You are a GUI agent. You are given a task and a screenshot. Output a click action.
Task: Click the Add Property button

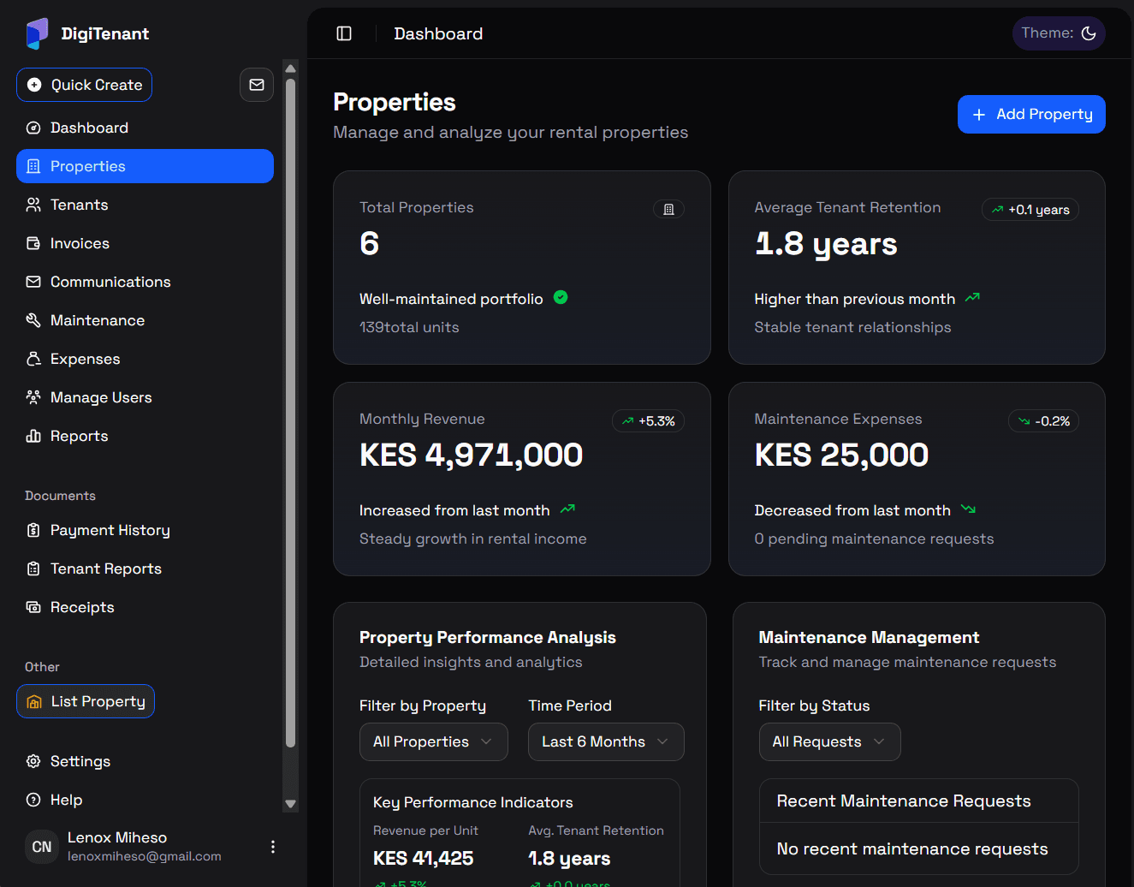point(1031,114)
